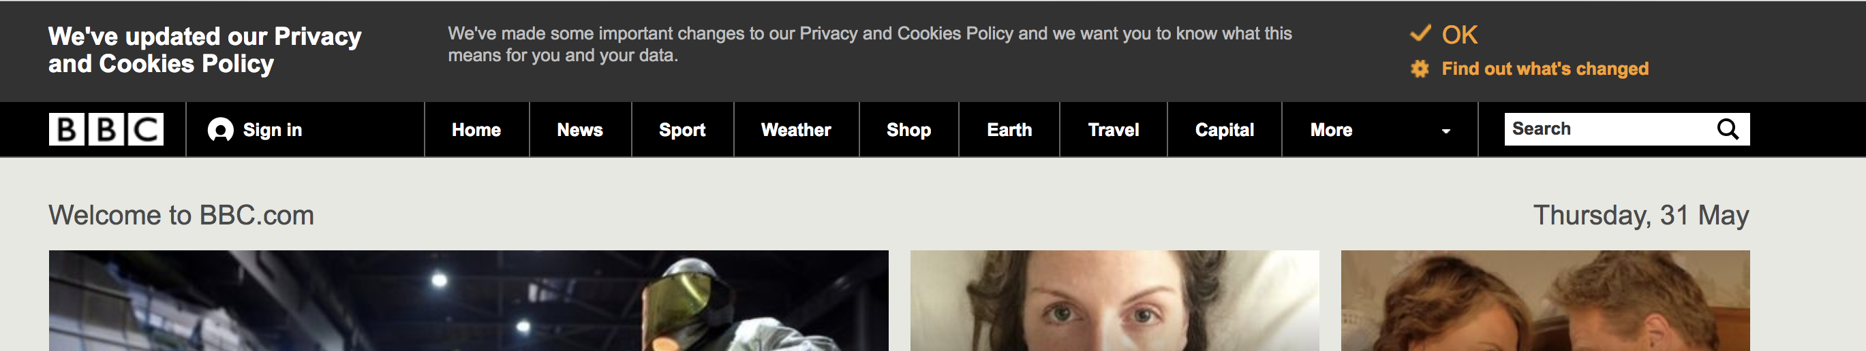Click the BBC logo

pos(106,129)
